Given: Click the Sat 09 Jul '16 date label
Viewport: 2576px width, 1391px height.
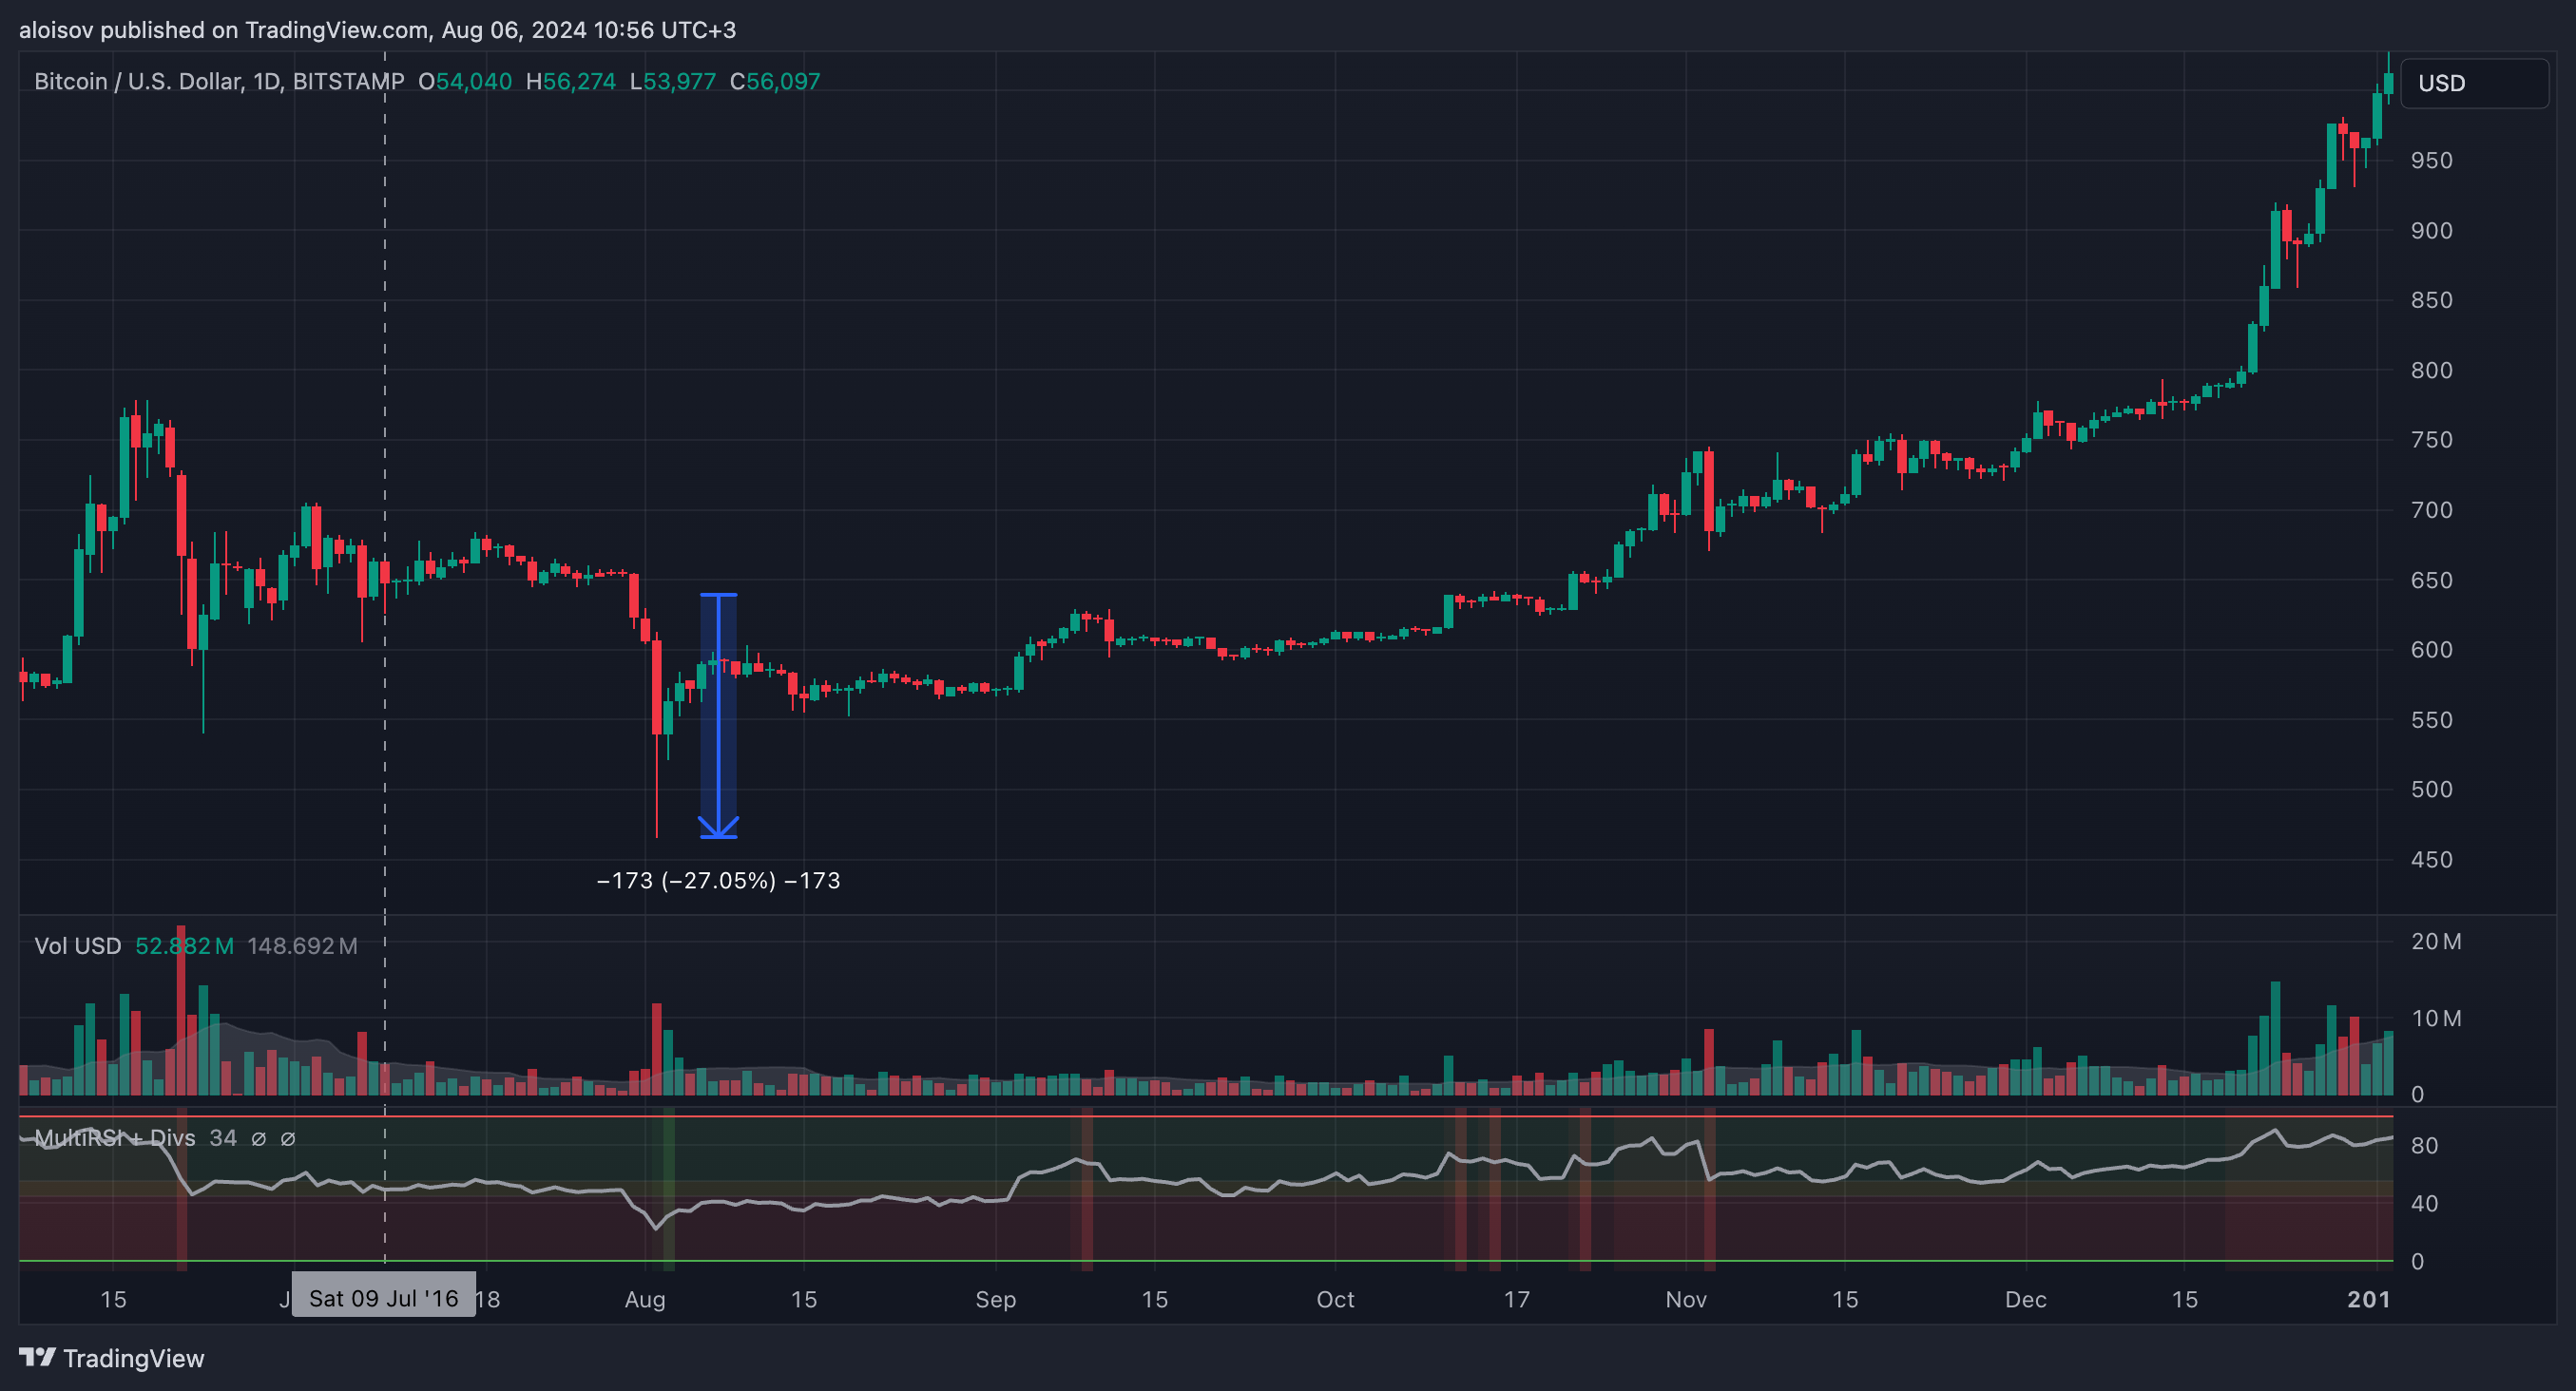Looking at the screenshot, I should point(383,1298).
